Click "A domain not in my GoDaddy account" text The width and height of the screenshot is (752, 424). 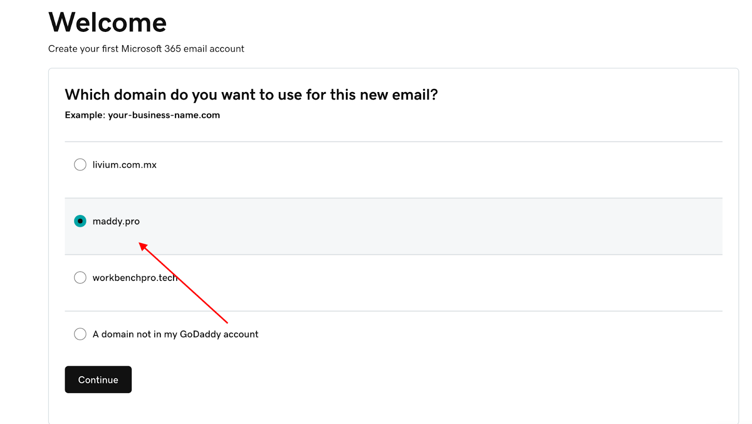click(x=175, y=334)
